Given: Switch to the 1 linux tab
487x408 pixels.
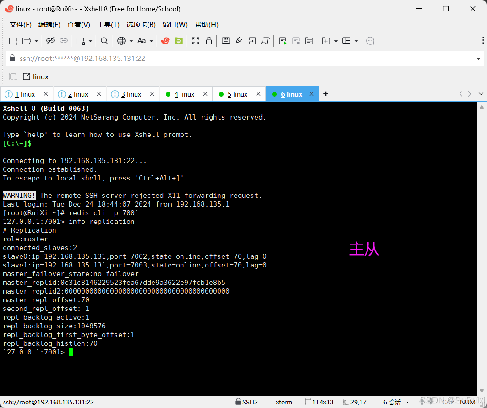Looking at the screenshot, I should (25, 94).
